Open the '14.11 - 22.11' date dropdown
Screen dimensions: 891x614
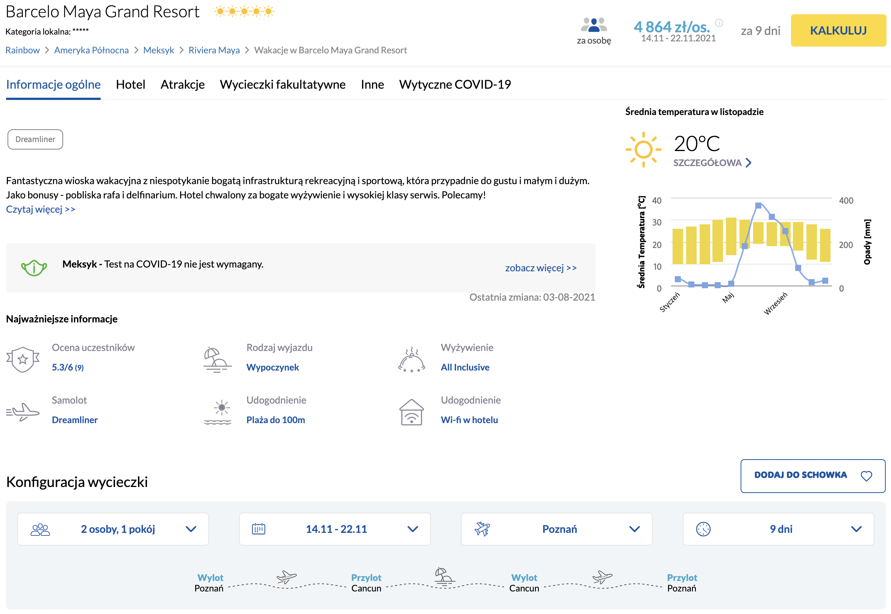tap(335, 529)
